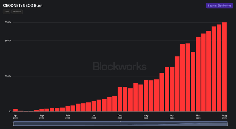Click the $600k axis label
Viewport: 236px width, 129px height.
(x=8, y=41)
